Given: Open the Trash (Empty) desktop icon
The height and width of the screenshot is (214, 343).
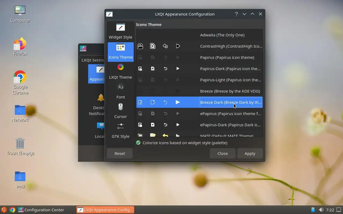Looking at the screenshot, I should click(20, 147).
